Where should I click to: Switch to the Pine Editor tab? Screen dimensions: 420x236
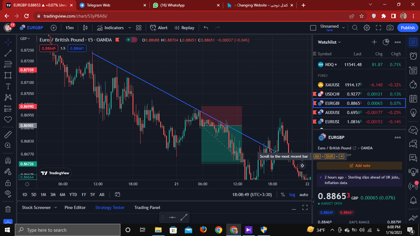point(75,207)
